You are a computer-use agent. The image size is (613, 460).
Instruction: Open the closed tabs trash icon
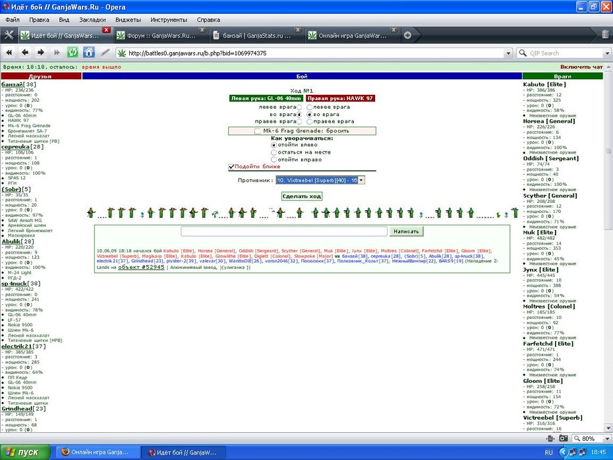[x=605, y=34]
